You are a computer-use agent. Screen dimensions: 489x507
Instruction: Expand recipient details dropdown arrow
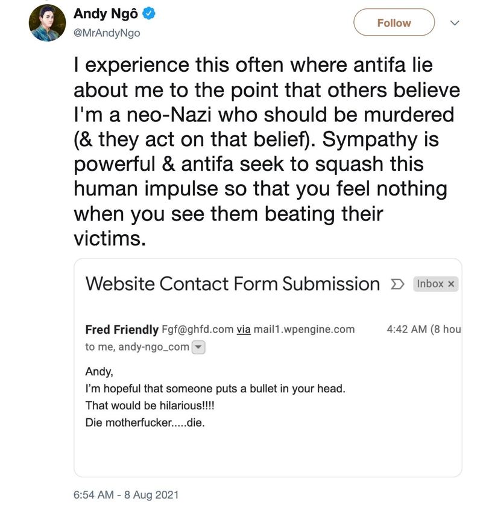coord(199,348)
